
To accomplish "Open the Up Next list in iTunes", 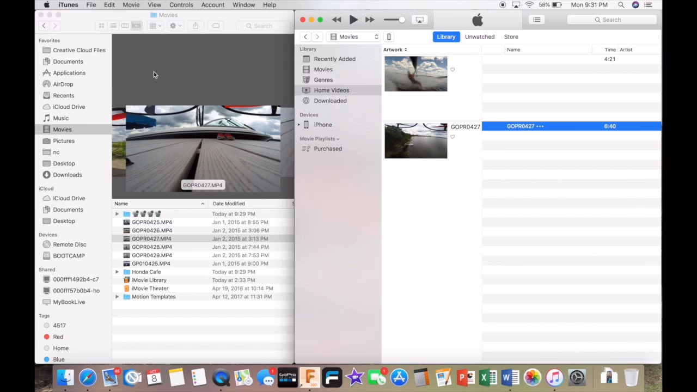I will [x=537, y=20].
